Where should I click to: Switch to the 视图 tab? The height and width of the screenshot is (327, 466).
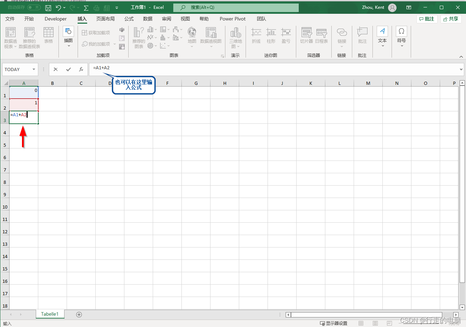pos(185,19)
